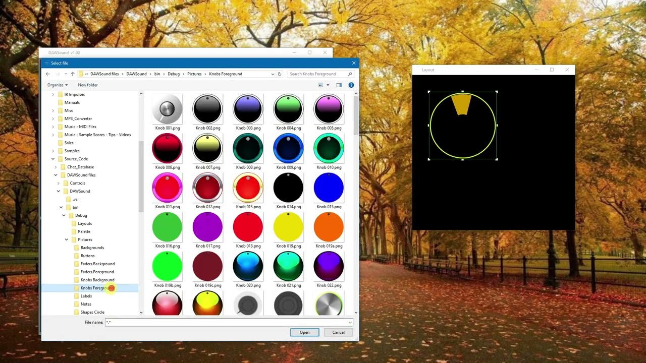
Task: Select the Knob 007.png yellow knob icon
Action: tap(207, 148)
